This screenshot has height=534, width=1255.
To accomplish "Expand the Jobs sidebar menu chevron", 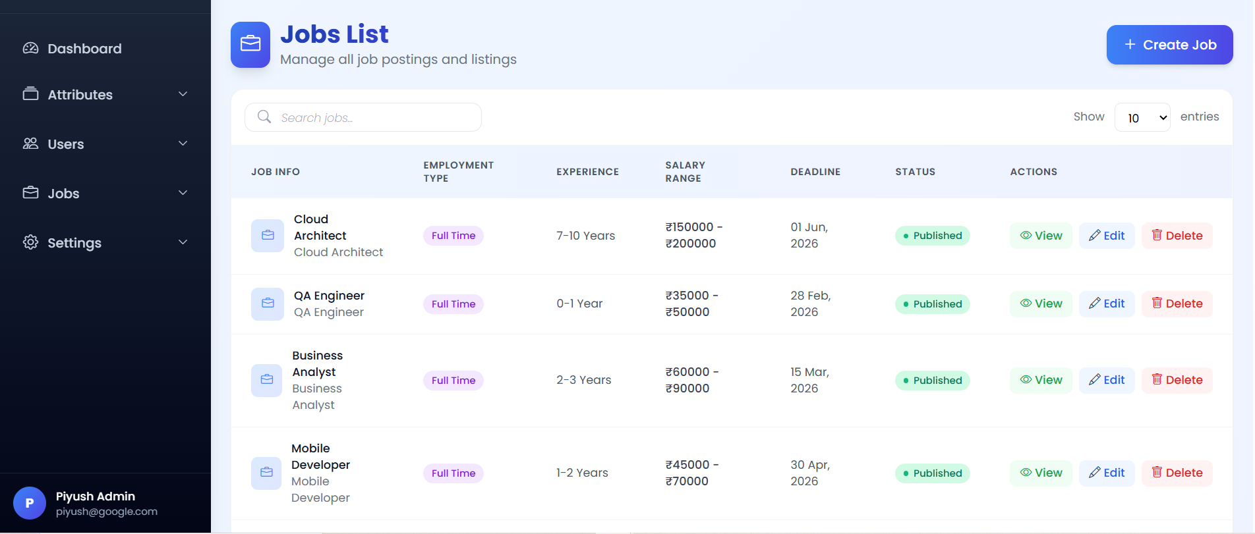I will click(x=183, y=193).
